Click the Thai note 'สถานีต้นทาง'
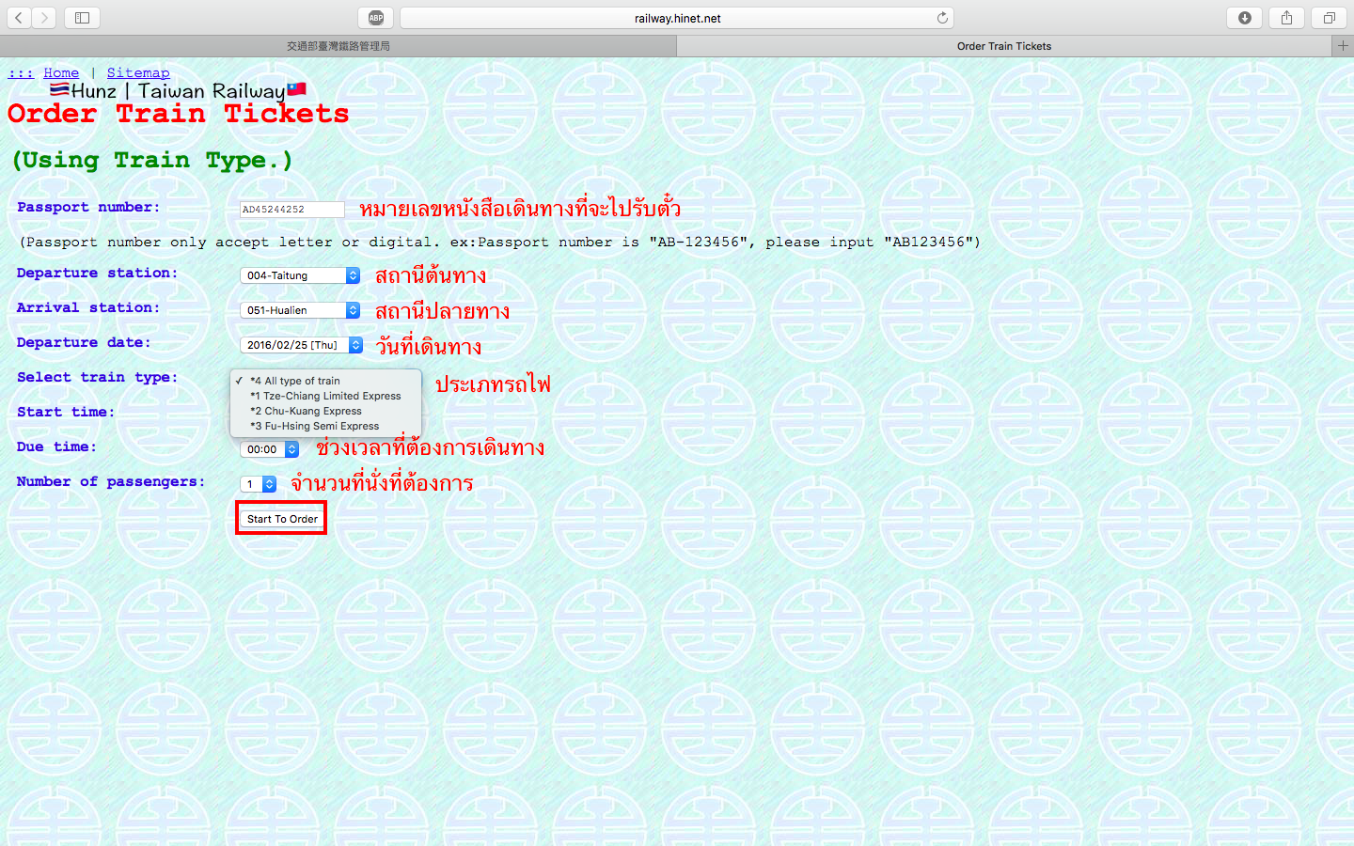 pos(431,275)
